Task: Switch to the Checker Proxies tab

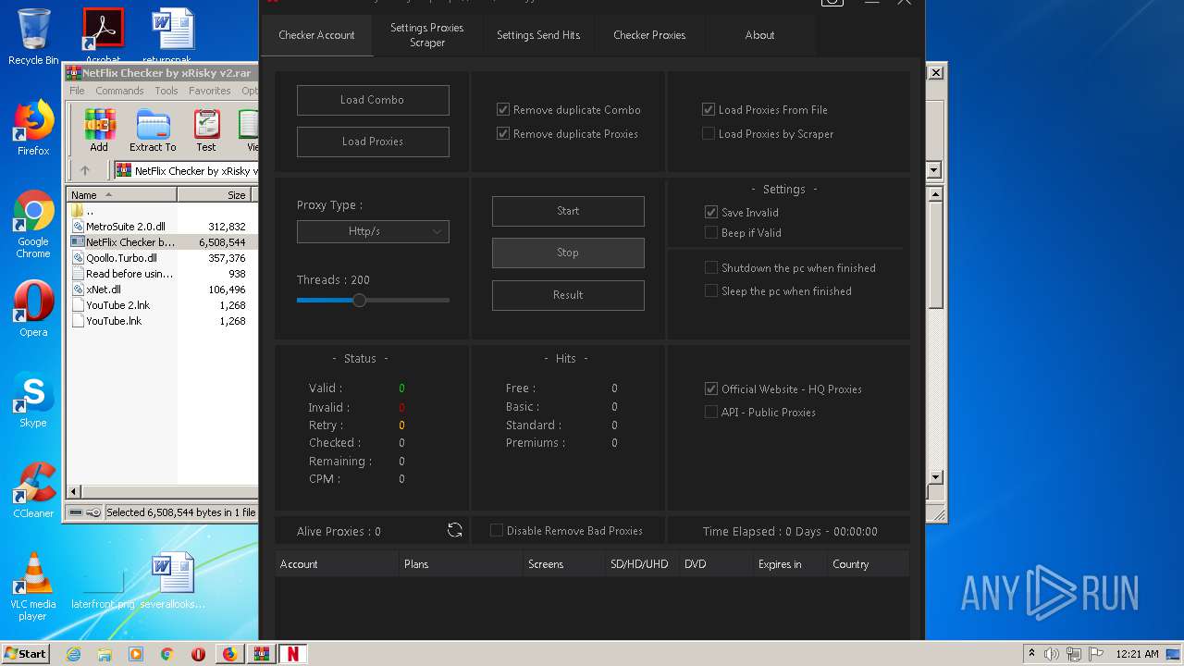Action: tap(649, 35)
